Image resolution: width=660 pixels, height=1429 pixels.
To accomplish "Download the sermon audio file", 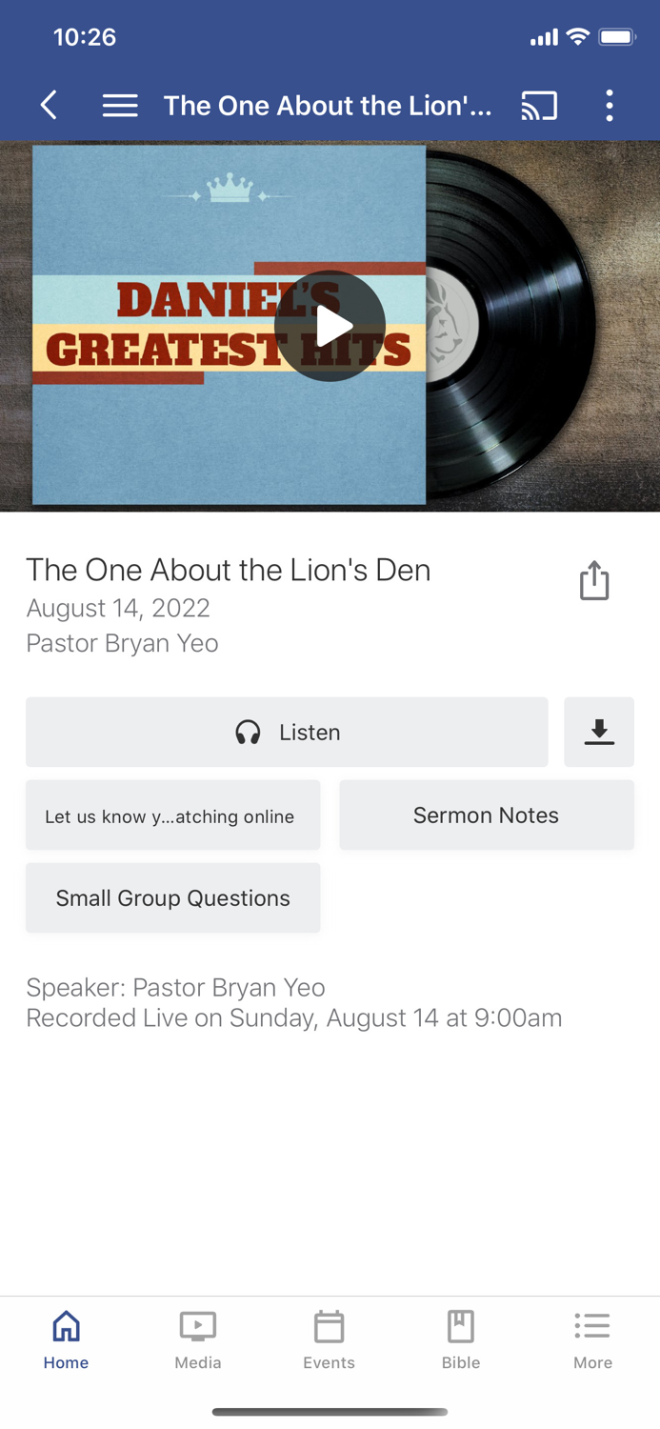I will point(599,732).
